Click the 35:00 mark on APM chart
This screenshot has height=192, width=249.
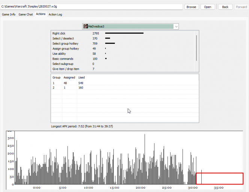(219, 188)
